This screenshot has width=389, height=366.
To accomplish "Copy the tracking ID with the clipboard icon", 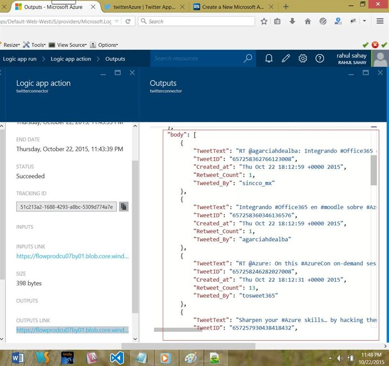I will 124,206.
